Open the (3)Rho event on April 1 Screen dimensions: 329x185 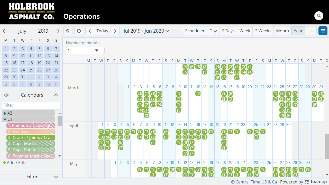[x=105, y=137]
